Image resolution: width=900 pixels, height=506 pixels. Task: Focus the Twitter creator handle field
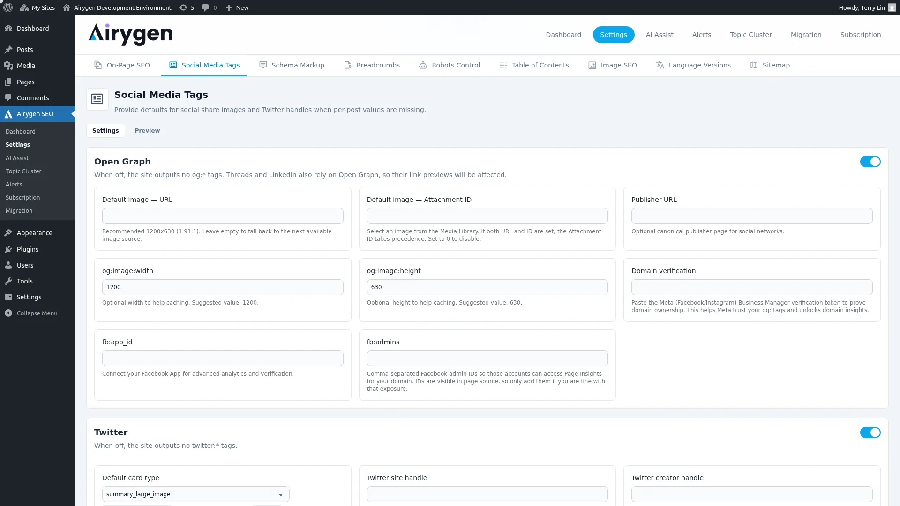[752, 494]
